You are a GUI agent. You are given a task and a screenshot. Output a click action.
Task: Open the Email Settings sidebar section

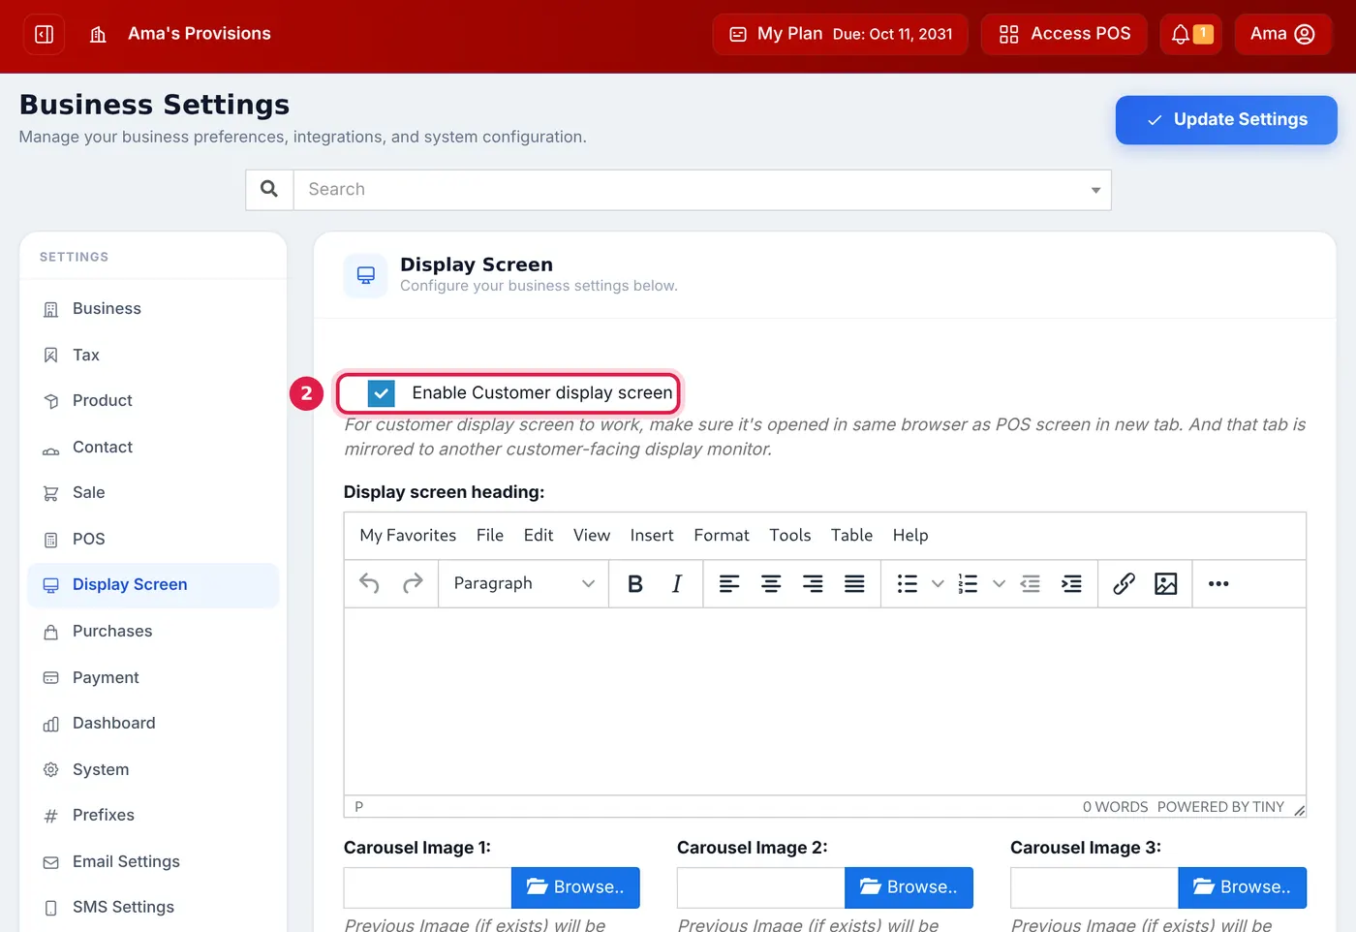[x=153, y=862]
